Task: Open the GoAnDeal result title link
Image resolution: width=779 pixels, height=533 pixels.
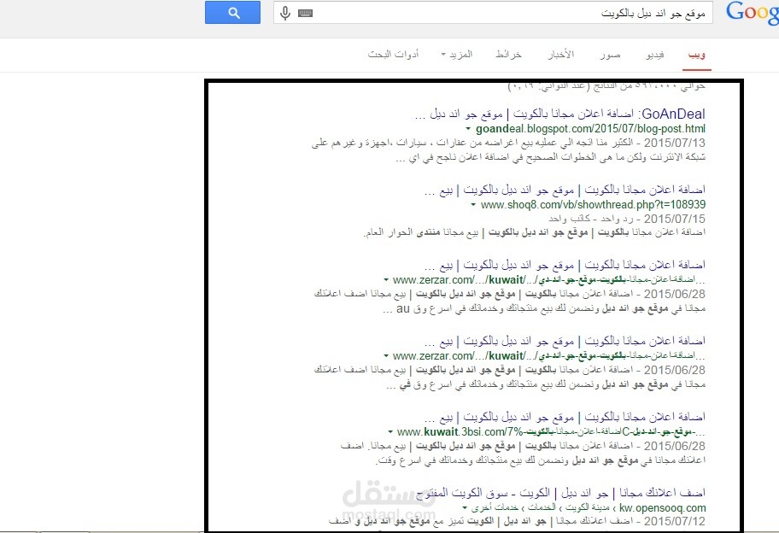Action: pyautogui.click(x=560, y=114)
